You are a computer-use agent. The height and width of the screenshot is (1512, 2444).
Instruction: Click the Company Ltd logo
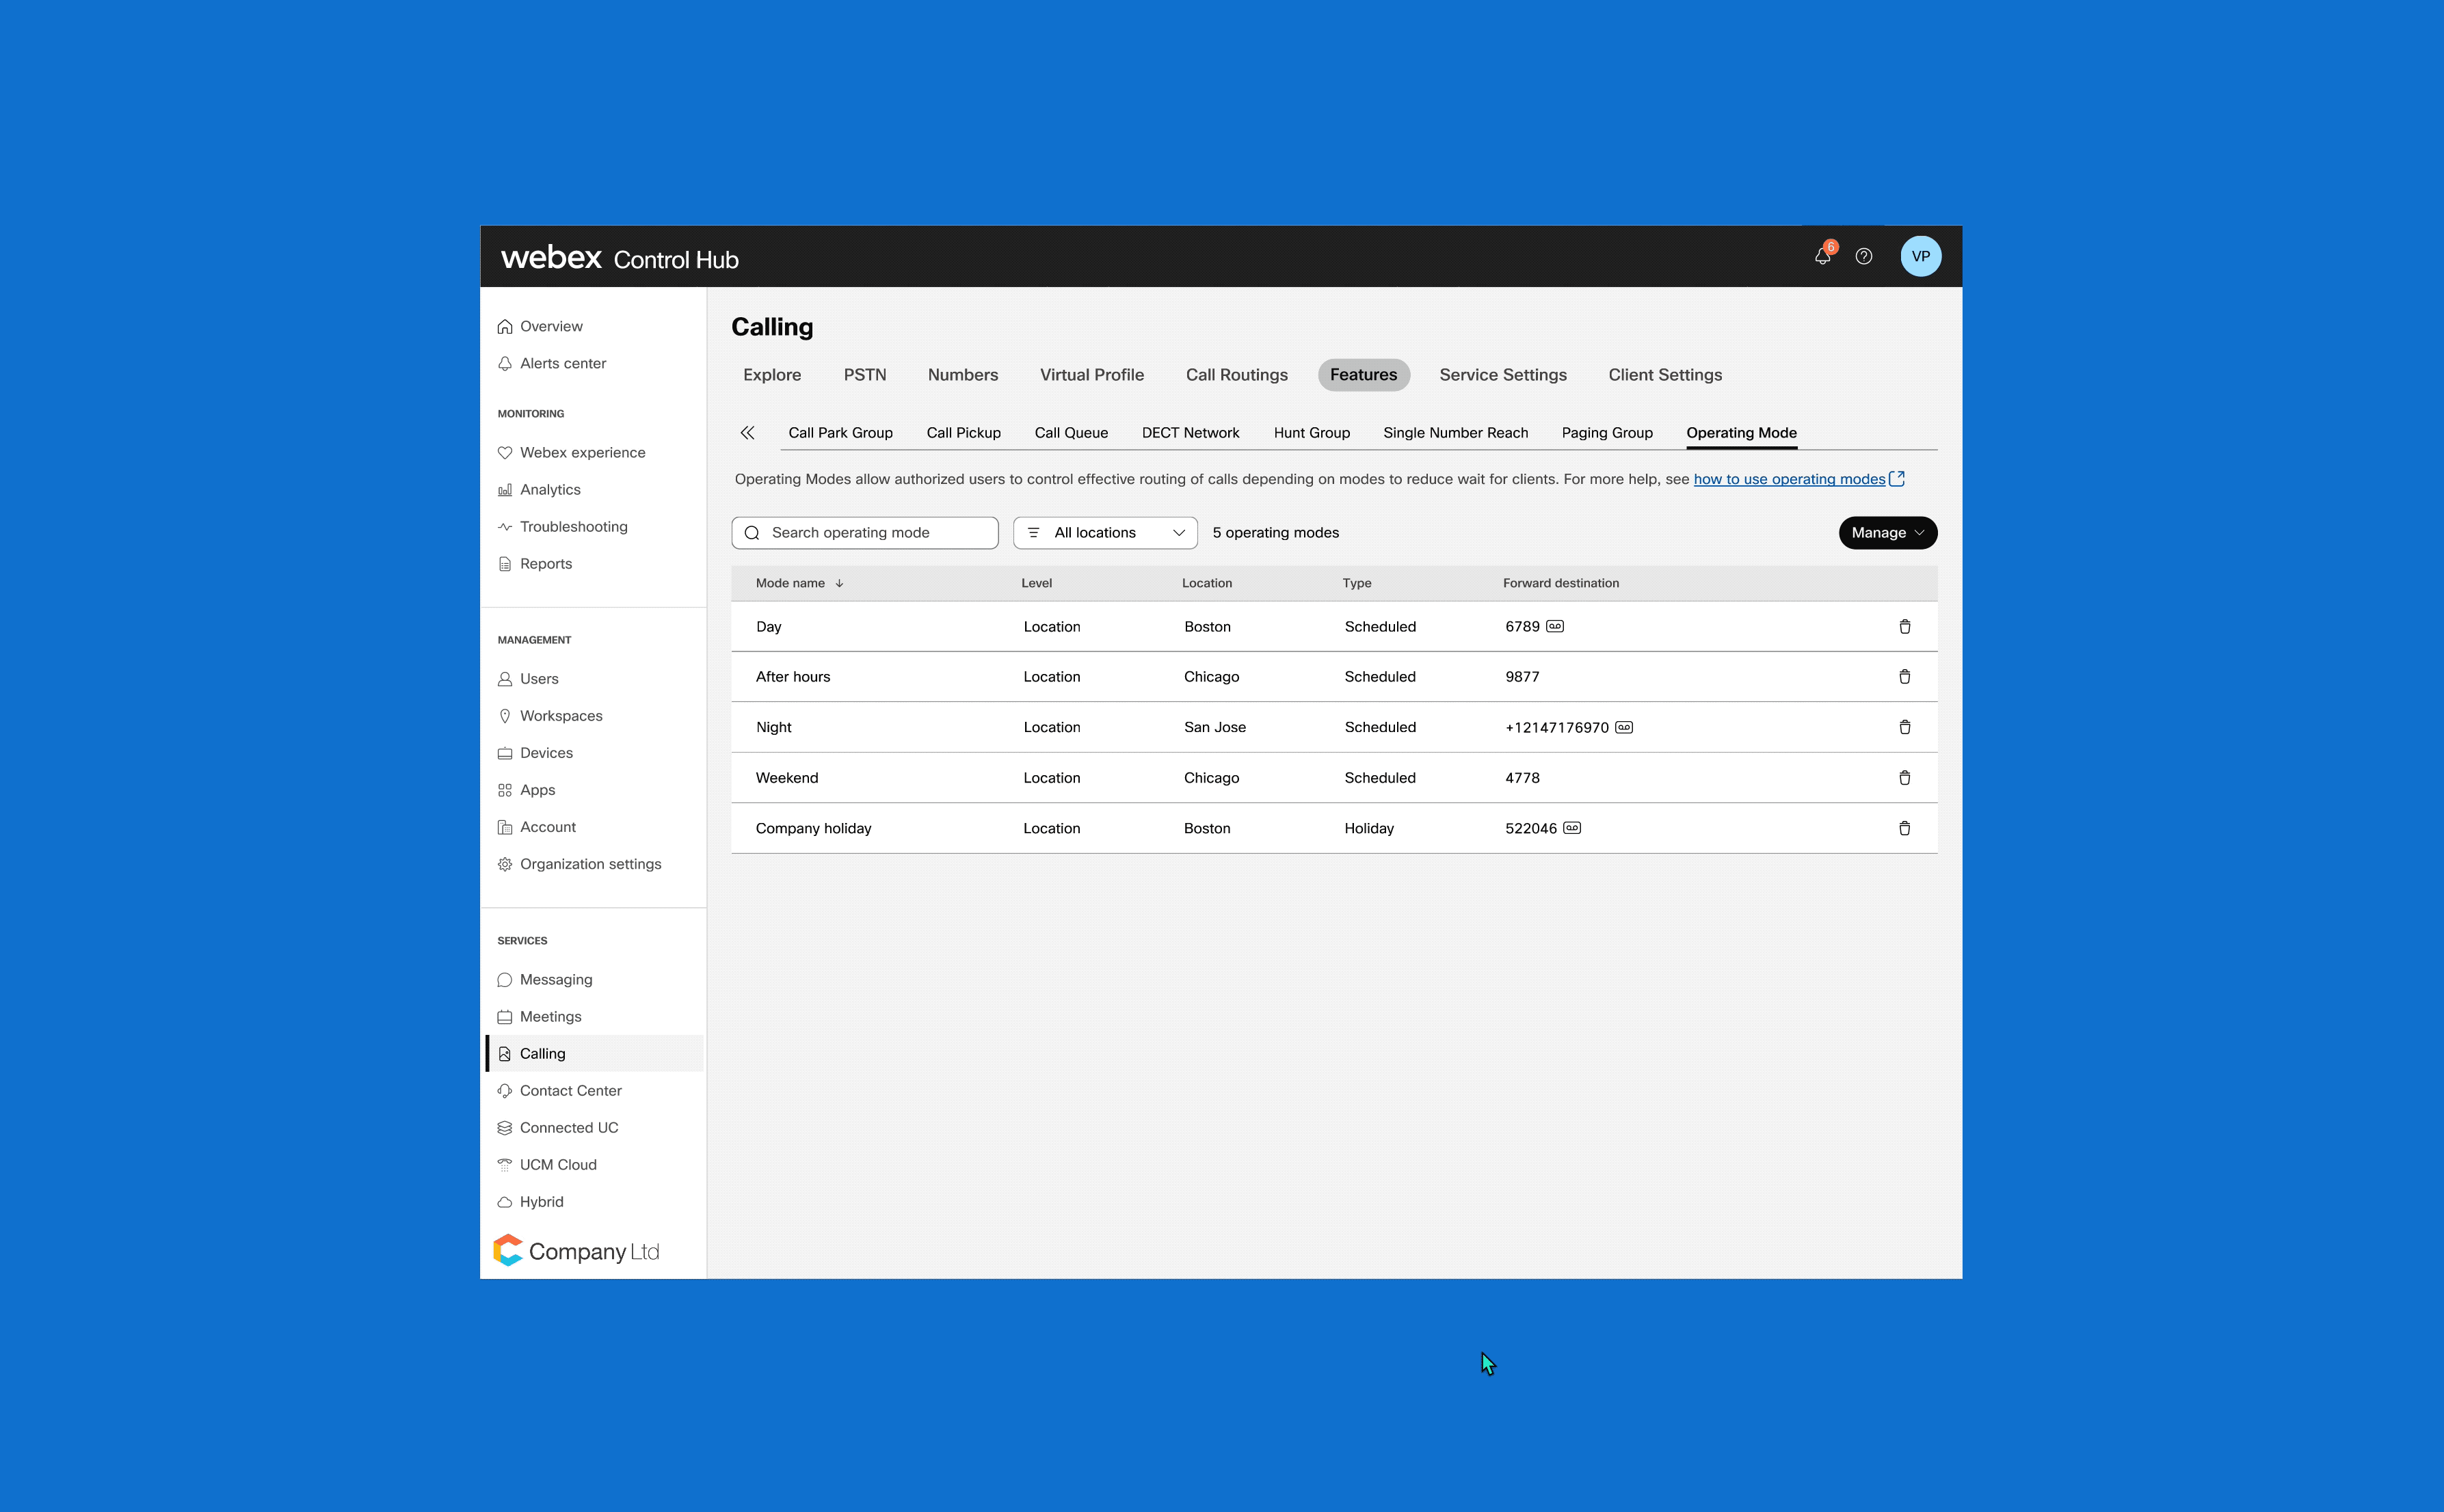[576, 1250]
